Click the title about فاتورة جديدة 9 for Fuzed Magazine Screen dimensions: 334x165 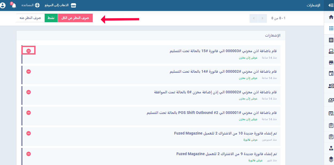[x=227, y=154]
